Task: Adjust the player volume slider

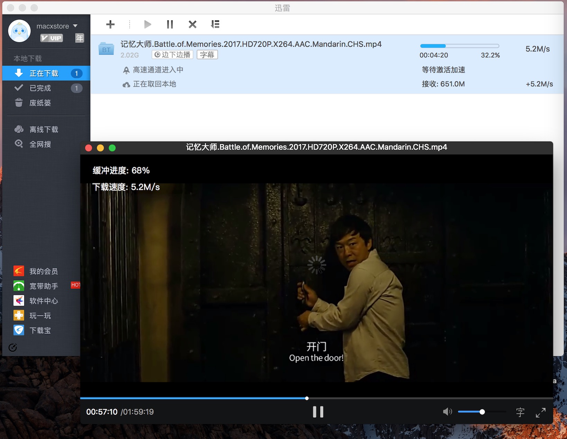Action: (x=482, y=412)
